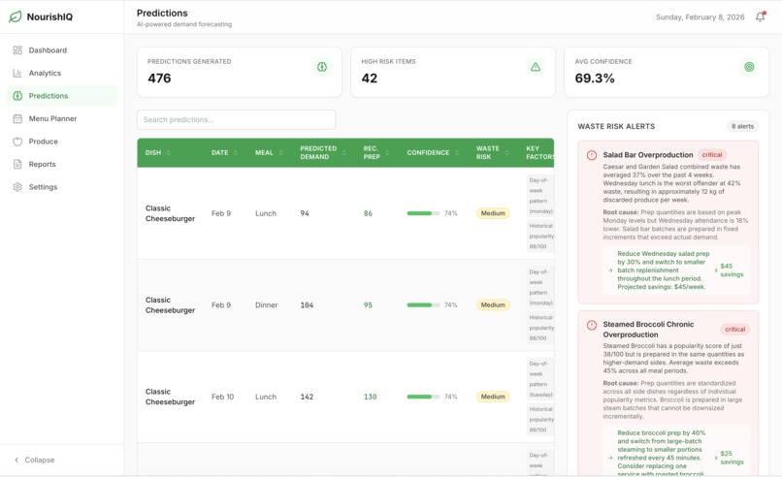Screen dimensions: 782x477
Task: Click the High Risk Items 42 card
Action: pyautogui.click(x=453, y=72)
